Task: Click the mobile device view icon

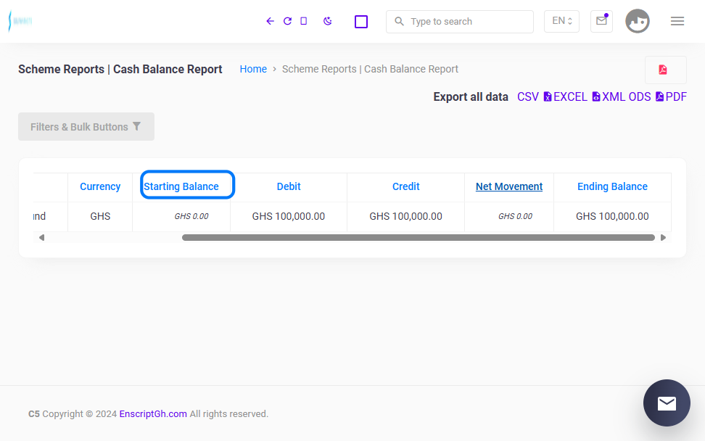Action: click(x=304, y=21)
